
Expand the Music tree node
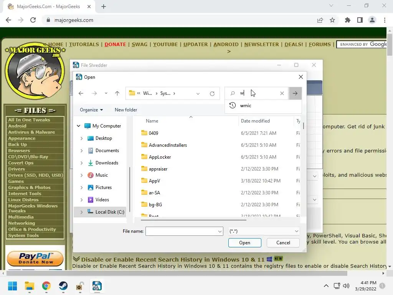tap(81, 175)
